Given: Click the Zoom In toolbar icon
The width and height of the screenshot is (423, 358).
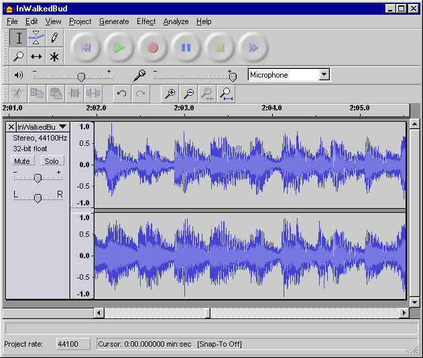Looking at the screenshot, I should pyautogui.click(x=171, y=94).
